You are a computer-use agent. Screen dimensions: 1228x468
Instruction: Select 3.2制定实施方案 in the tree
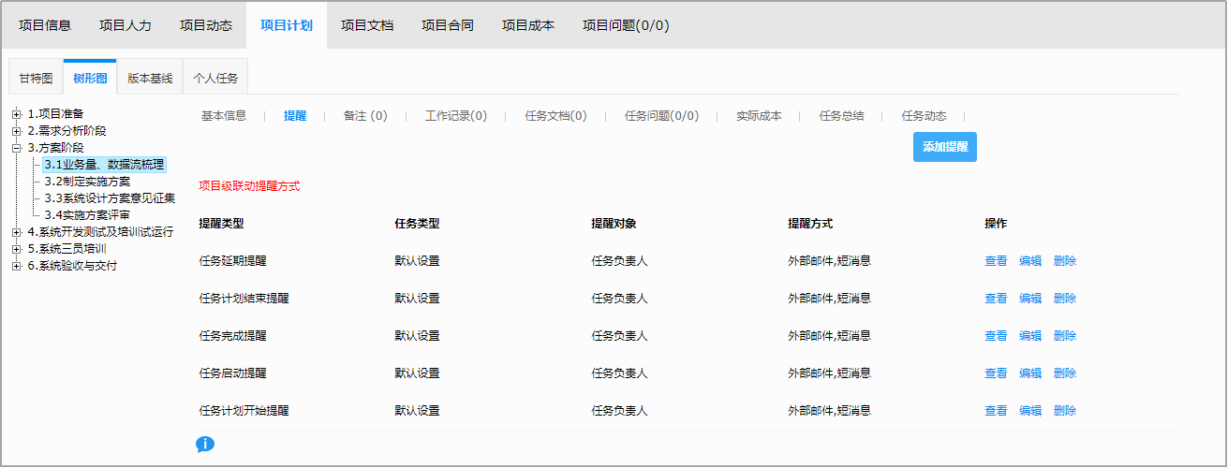point(87,182)
